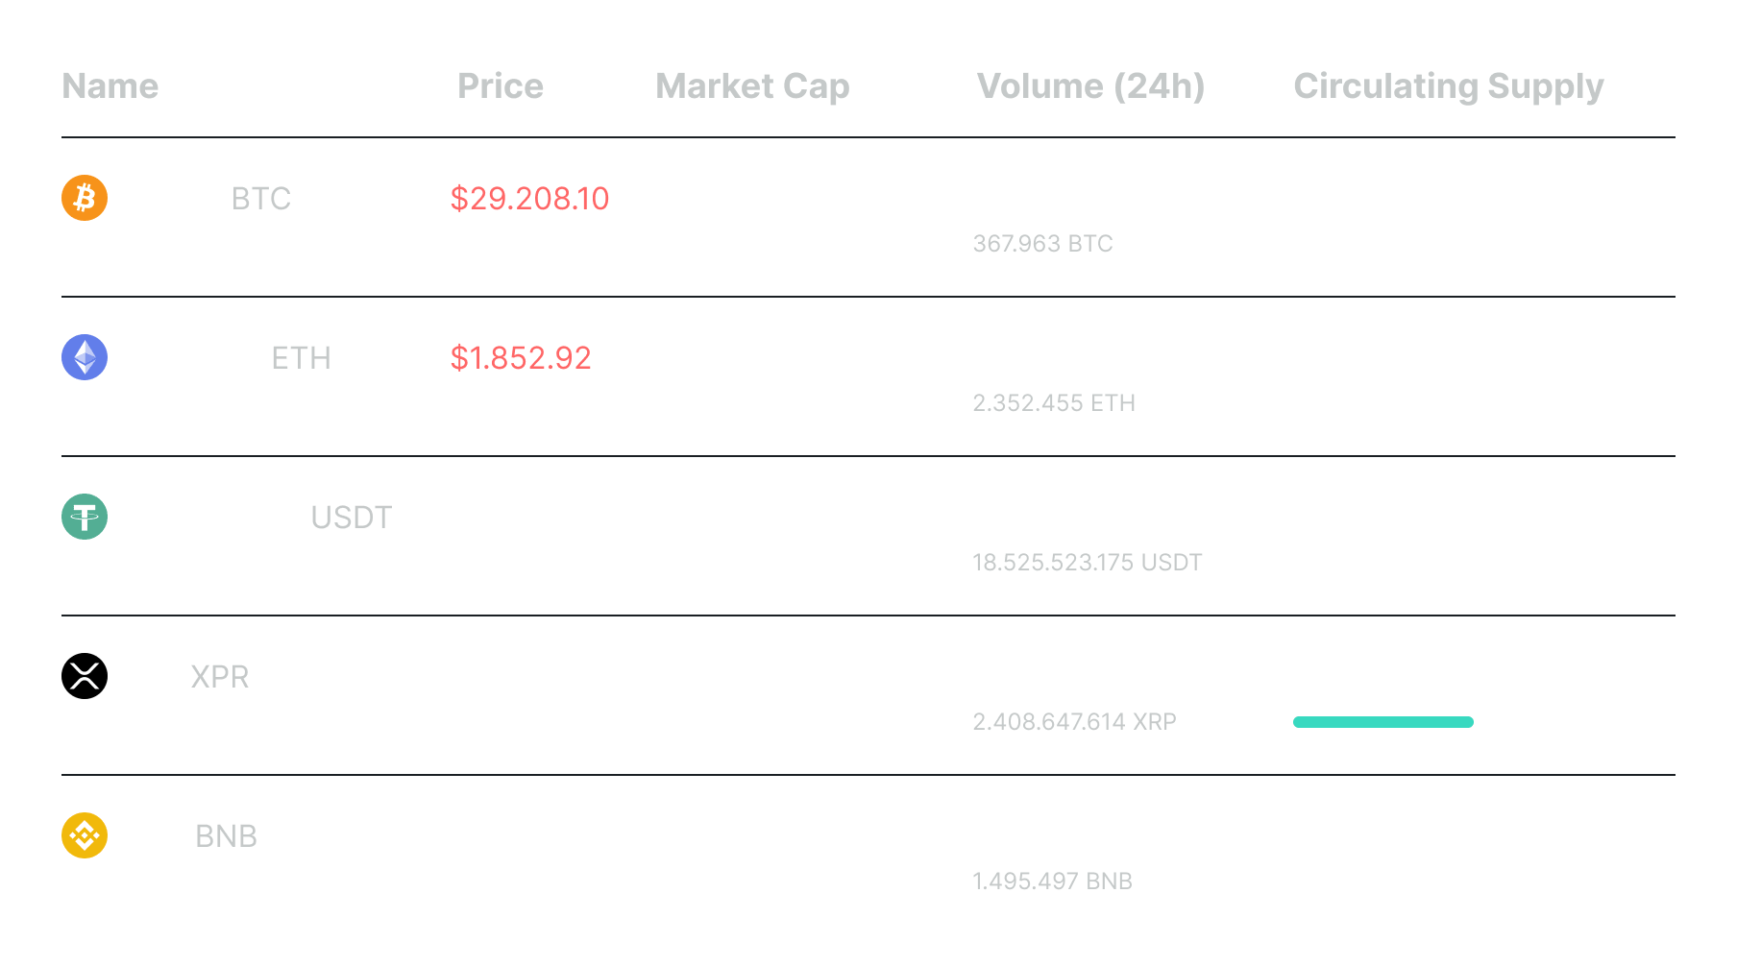Open the BNB ticker link

226,836
